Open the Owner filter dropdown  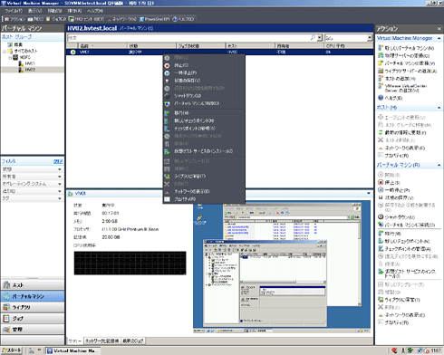point(60,177)
